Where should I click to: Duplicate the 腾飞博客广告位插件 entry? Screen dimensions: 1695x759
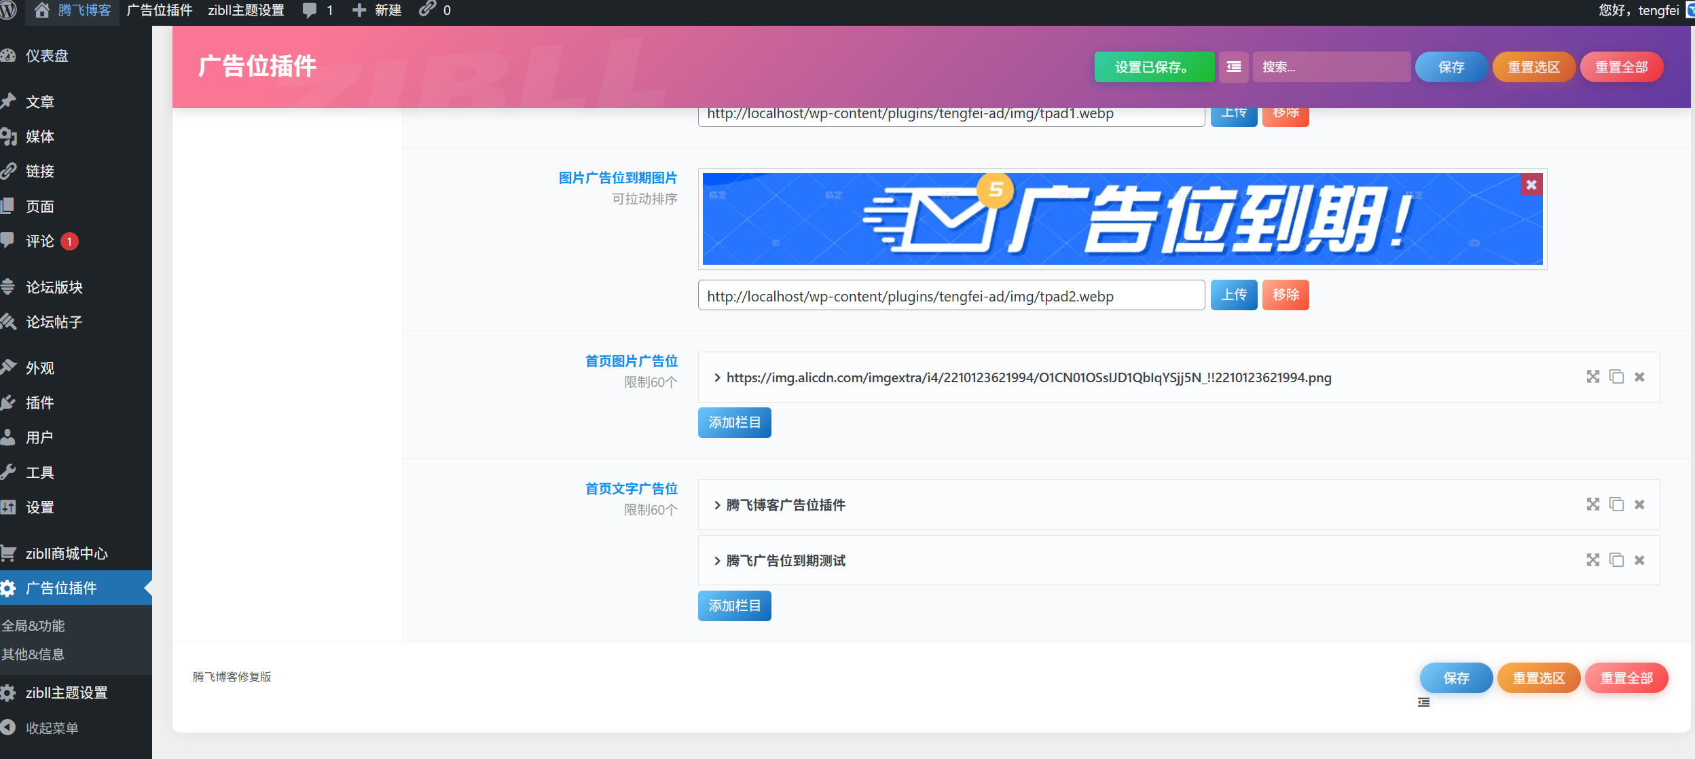coord(1616,504)
